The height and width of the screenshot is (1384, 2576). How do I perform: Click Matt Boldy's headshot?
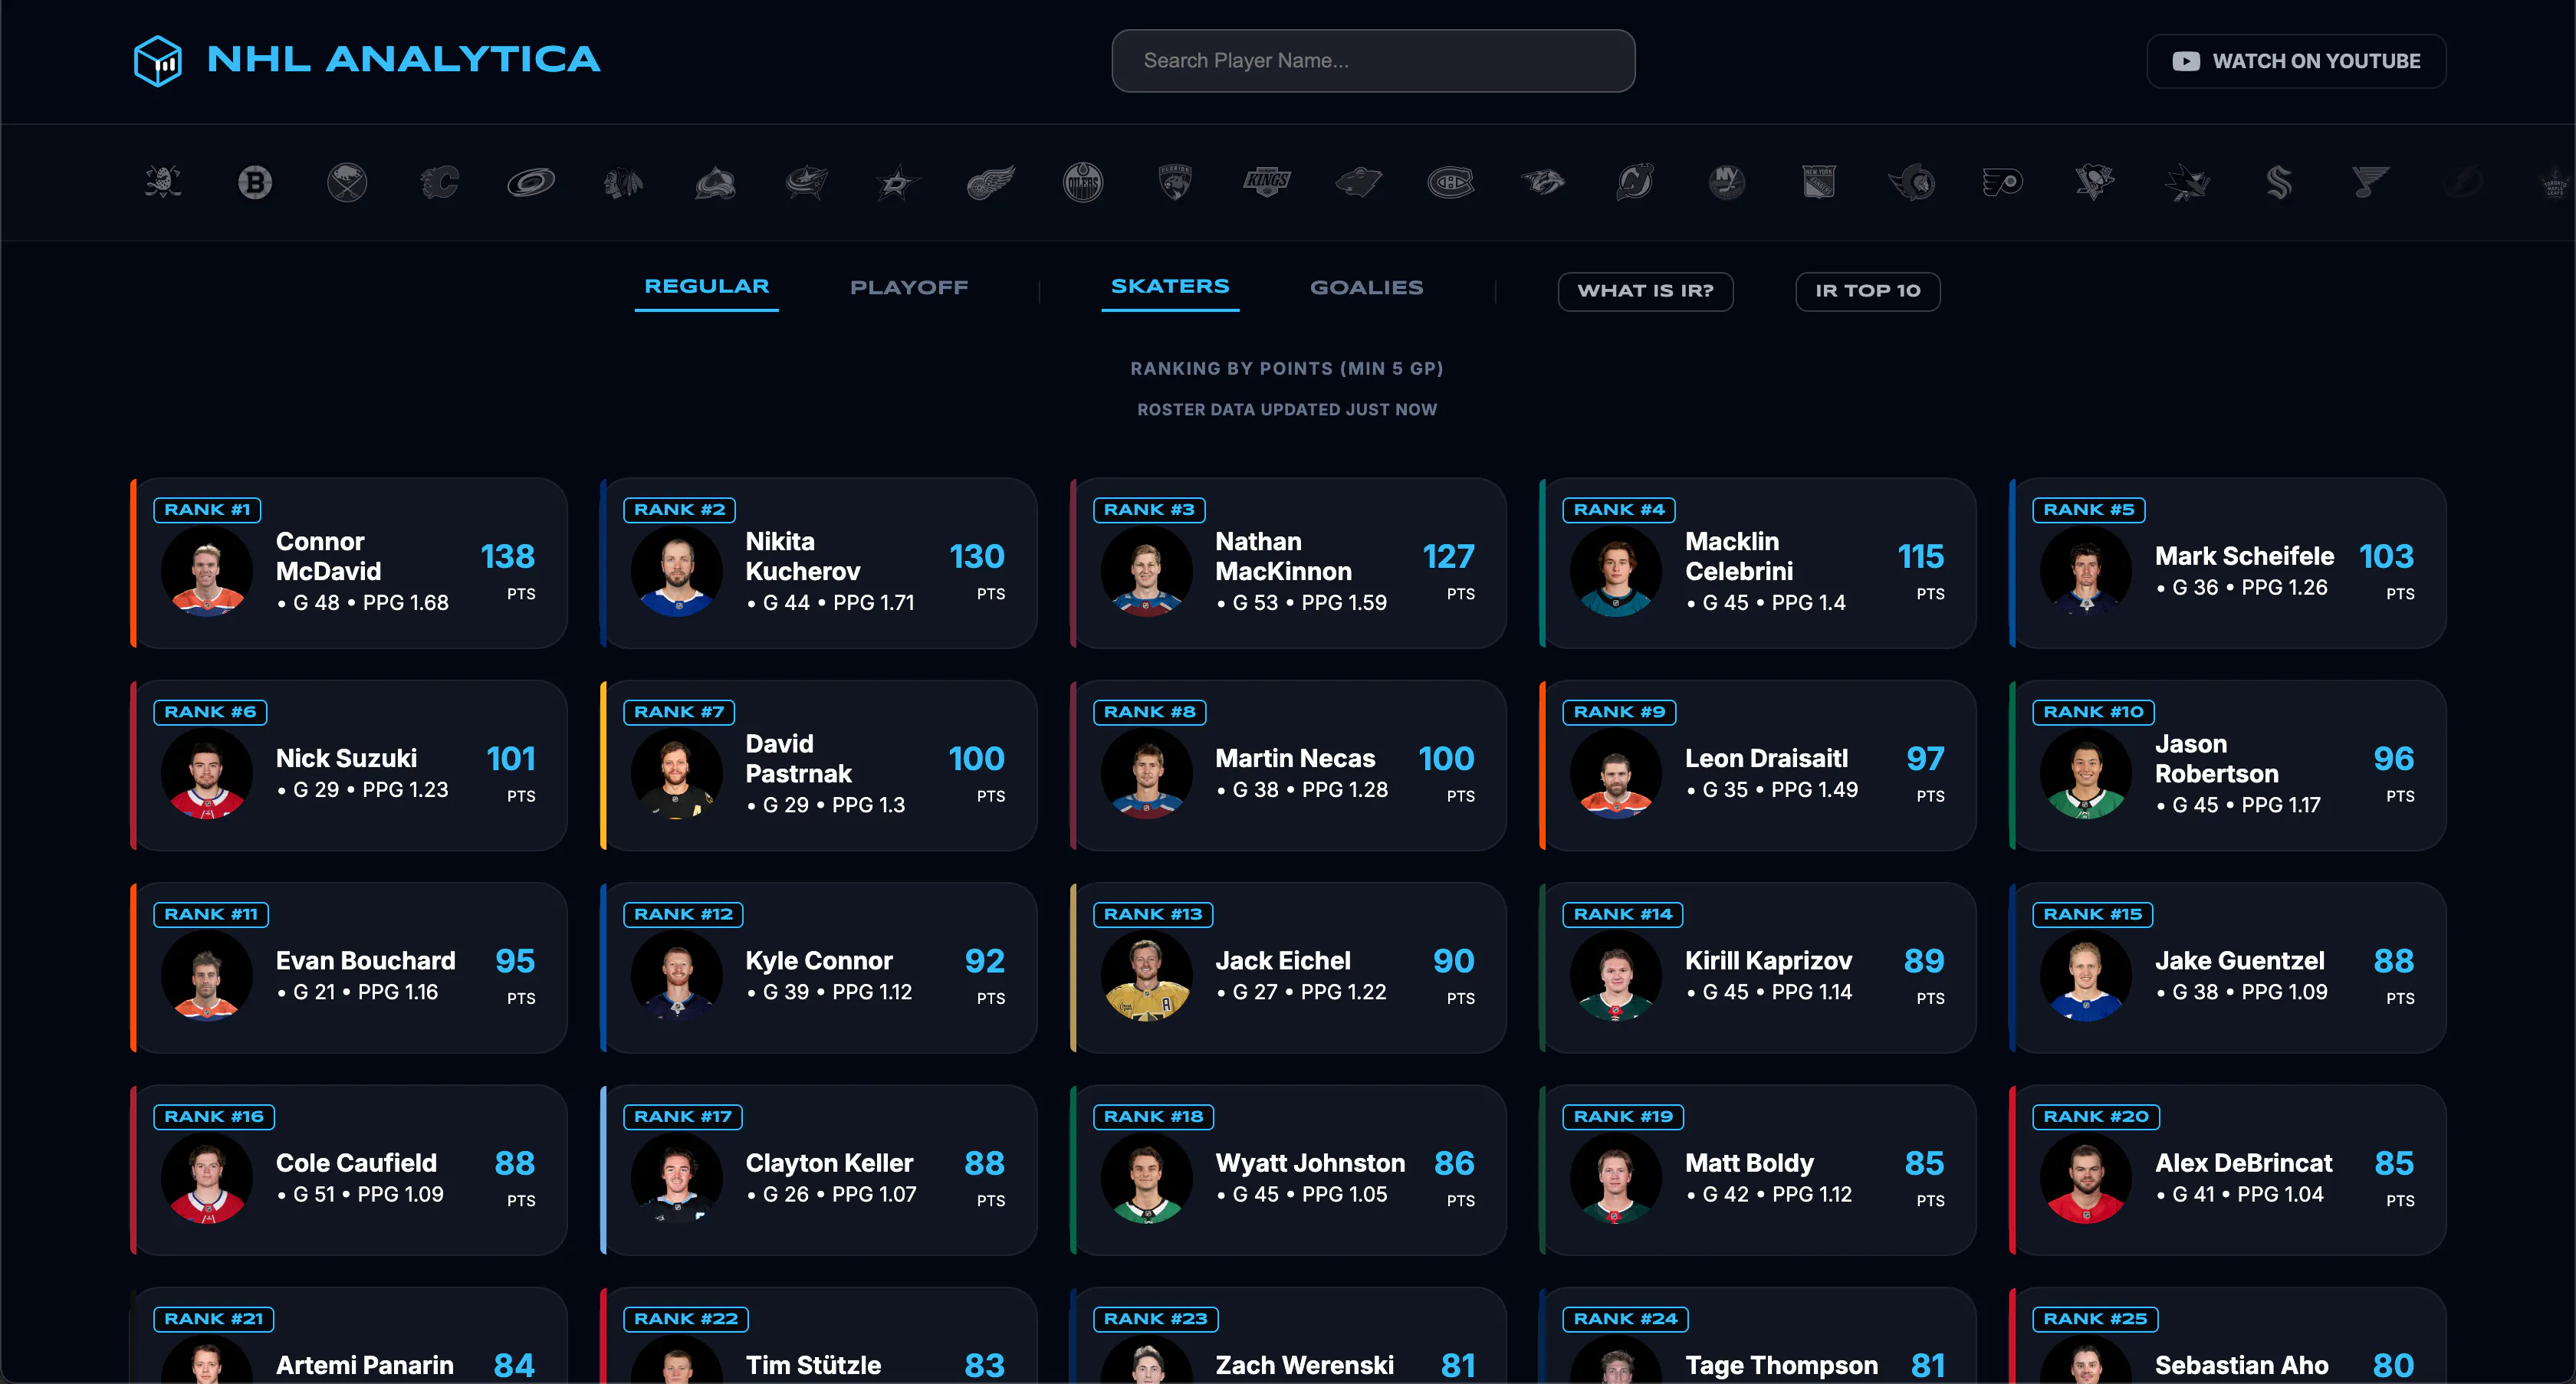[x=1616, y=1178]
